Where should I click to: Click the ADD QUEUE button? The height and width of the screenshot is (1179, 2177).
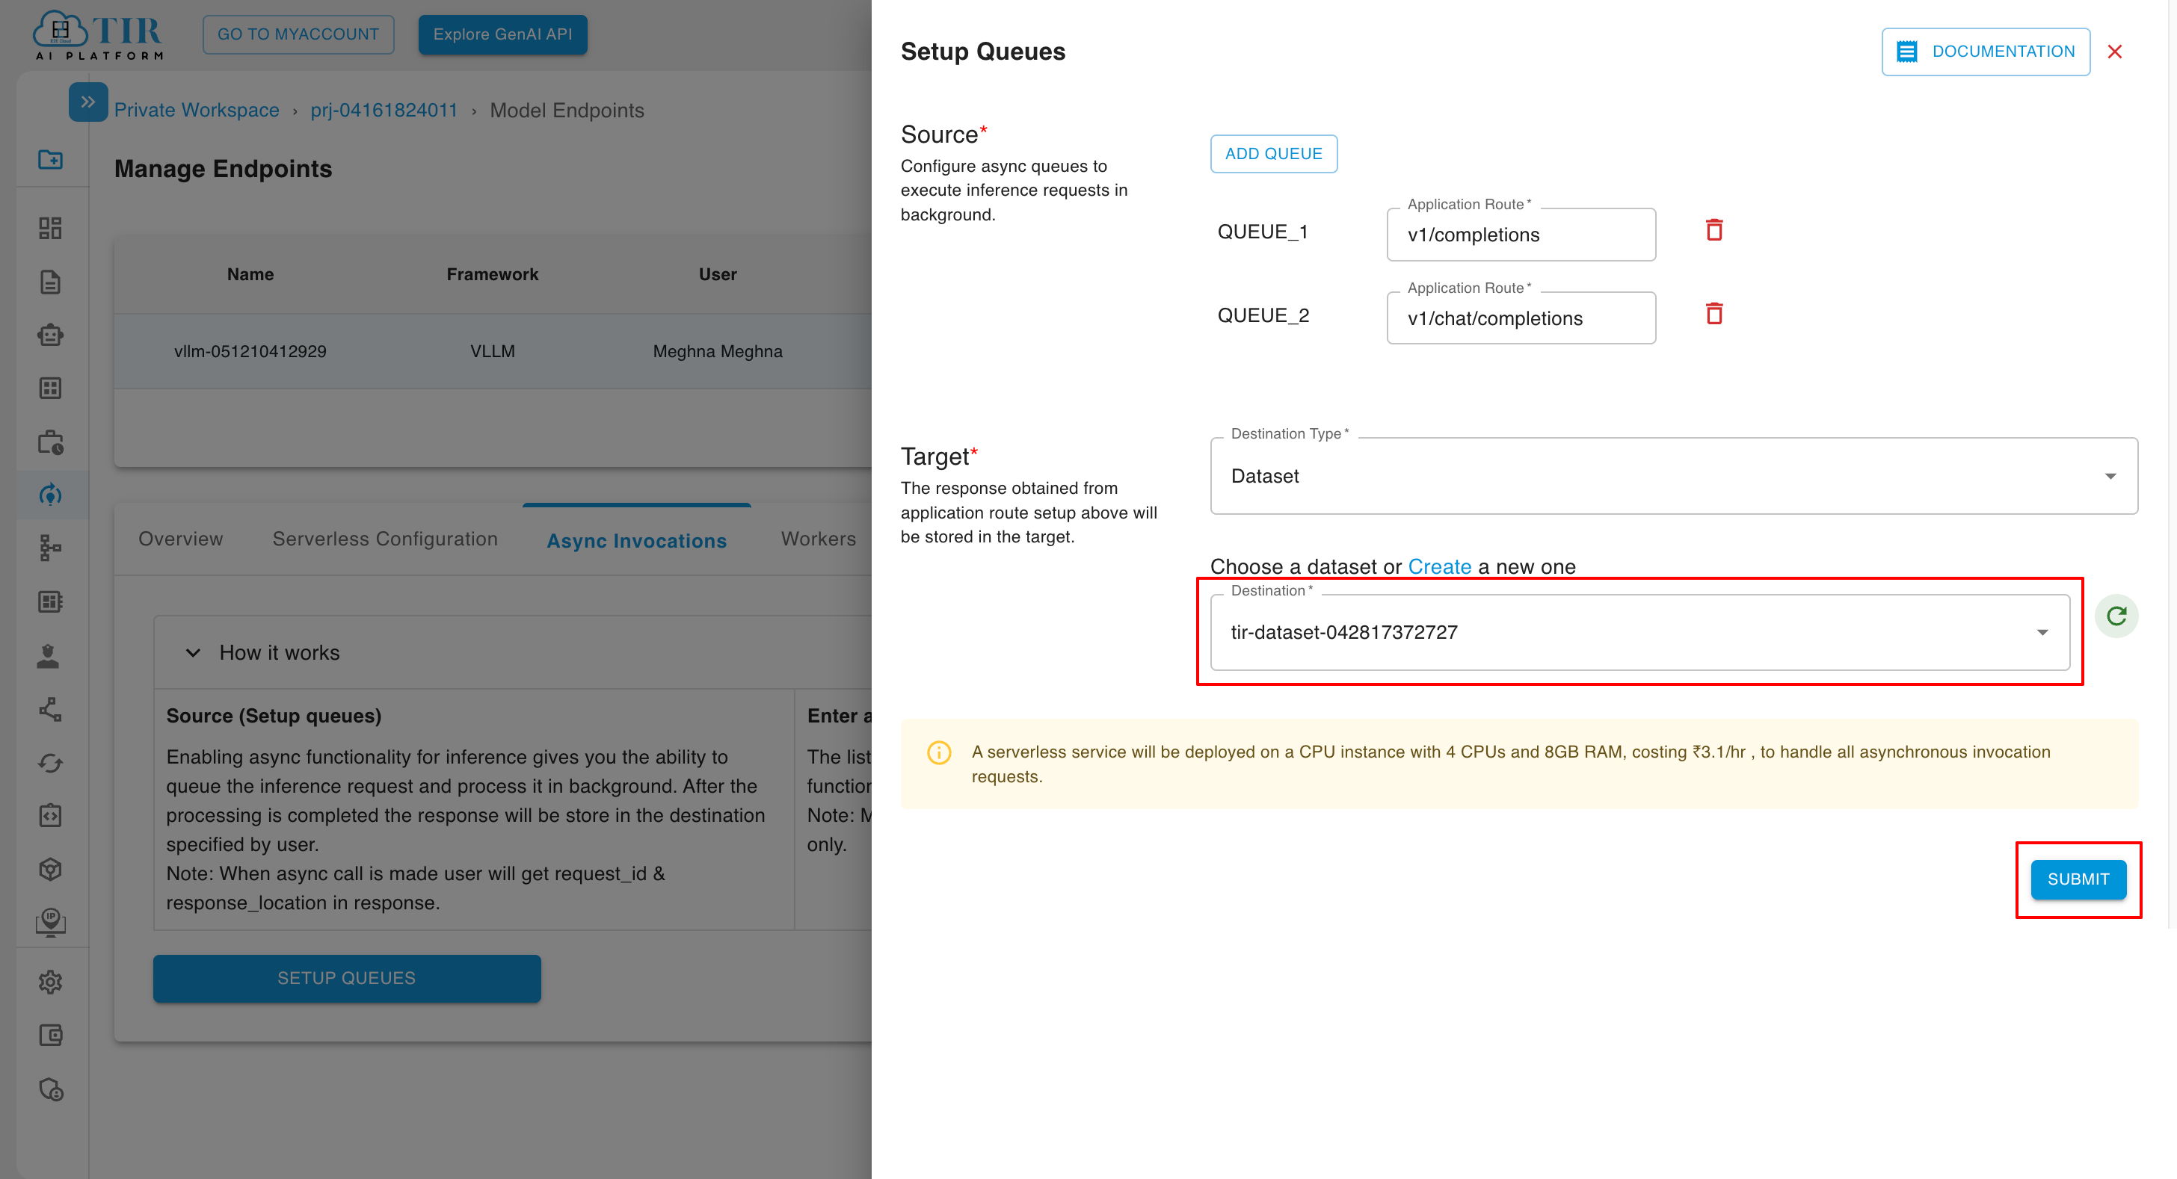pos(1274,154)
